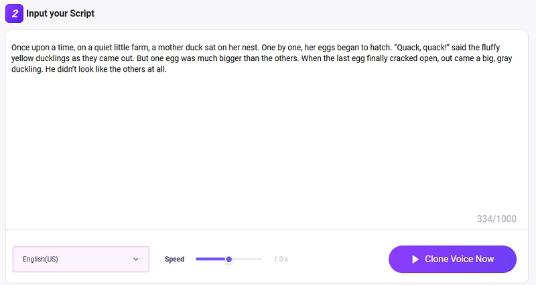Click the "Input your Script" heading
Image resolution: width=536 pixels, height=285 pixels.
tap(60, 13)
